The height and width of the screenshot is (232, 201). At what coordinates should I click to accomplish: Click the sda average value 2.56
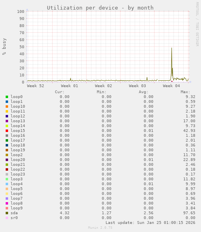[x=148, y=213]
